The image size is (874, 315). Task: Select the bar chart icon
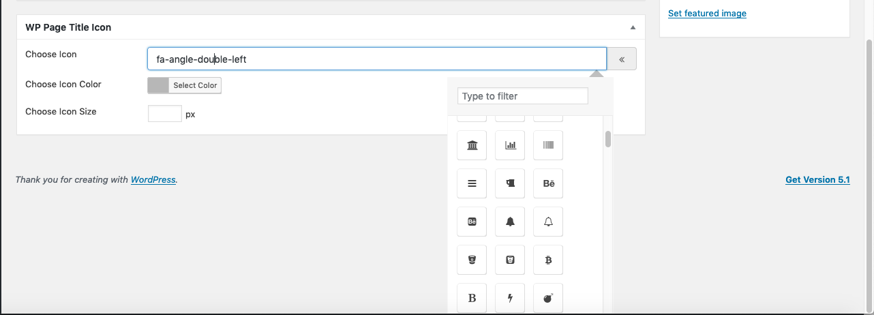[510, 145]
